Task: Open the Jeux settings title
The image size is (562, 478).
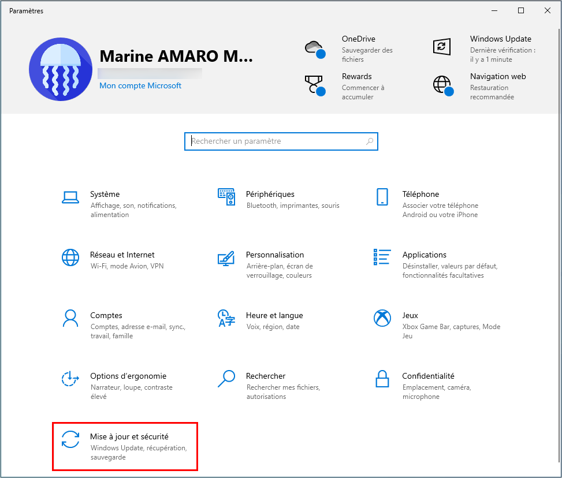Action: click(410, 315)
